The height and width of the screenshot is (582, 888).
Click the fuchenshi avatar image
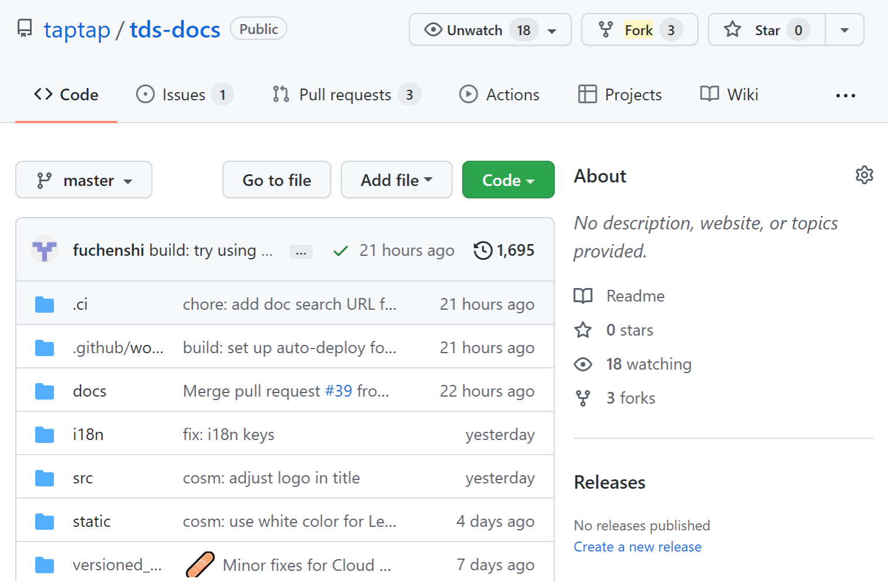(45, 250)
